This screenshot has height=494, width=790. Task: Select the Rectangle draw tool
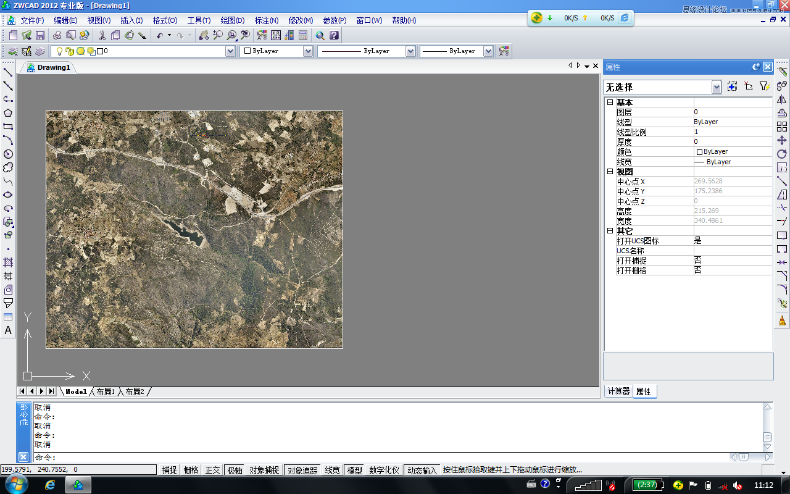8,127
